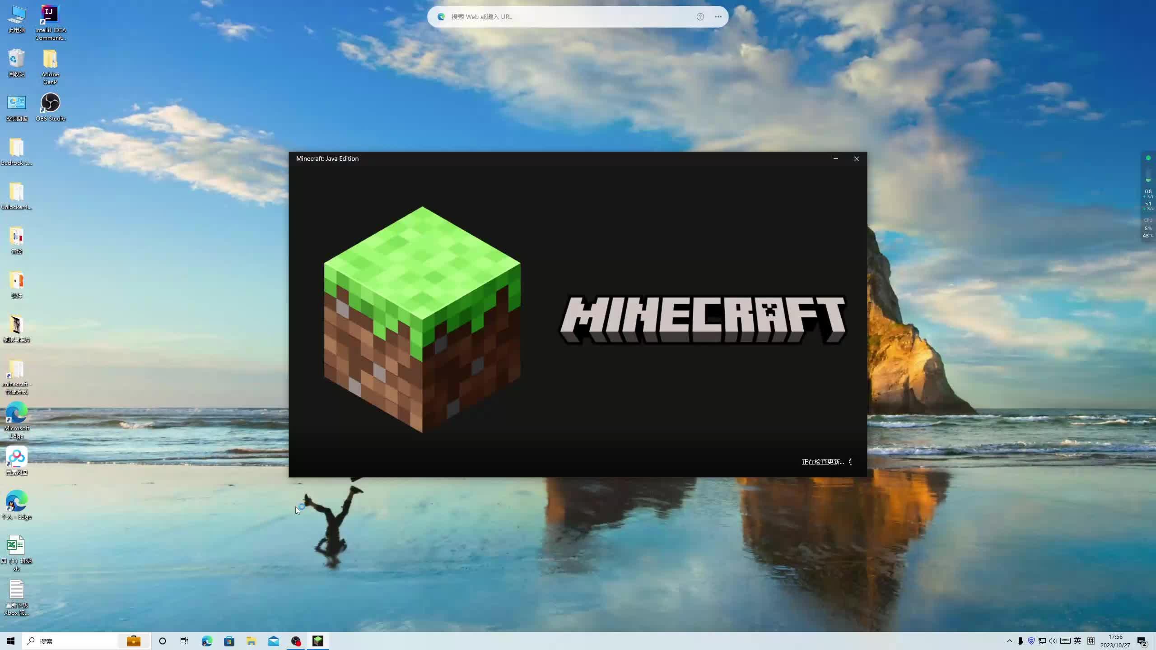Viewport: 1156px width, 650px height.
Task: Select the OBS Studio desktop shortcut
Action: [51, 107]
